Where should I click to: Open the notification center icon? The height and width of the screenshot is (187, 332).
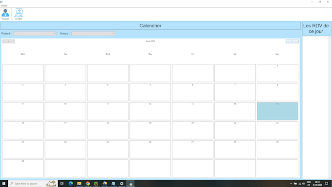click(x=327, y=184)
